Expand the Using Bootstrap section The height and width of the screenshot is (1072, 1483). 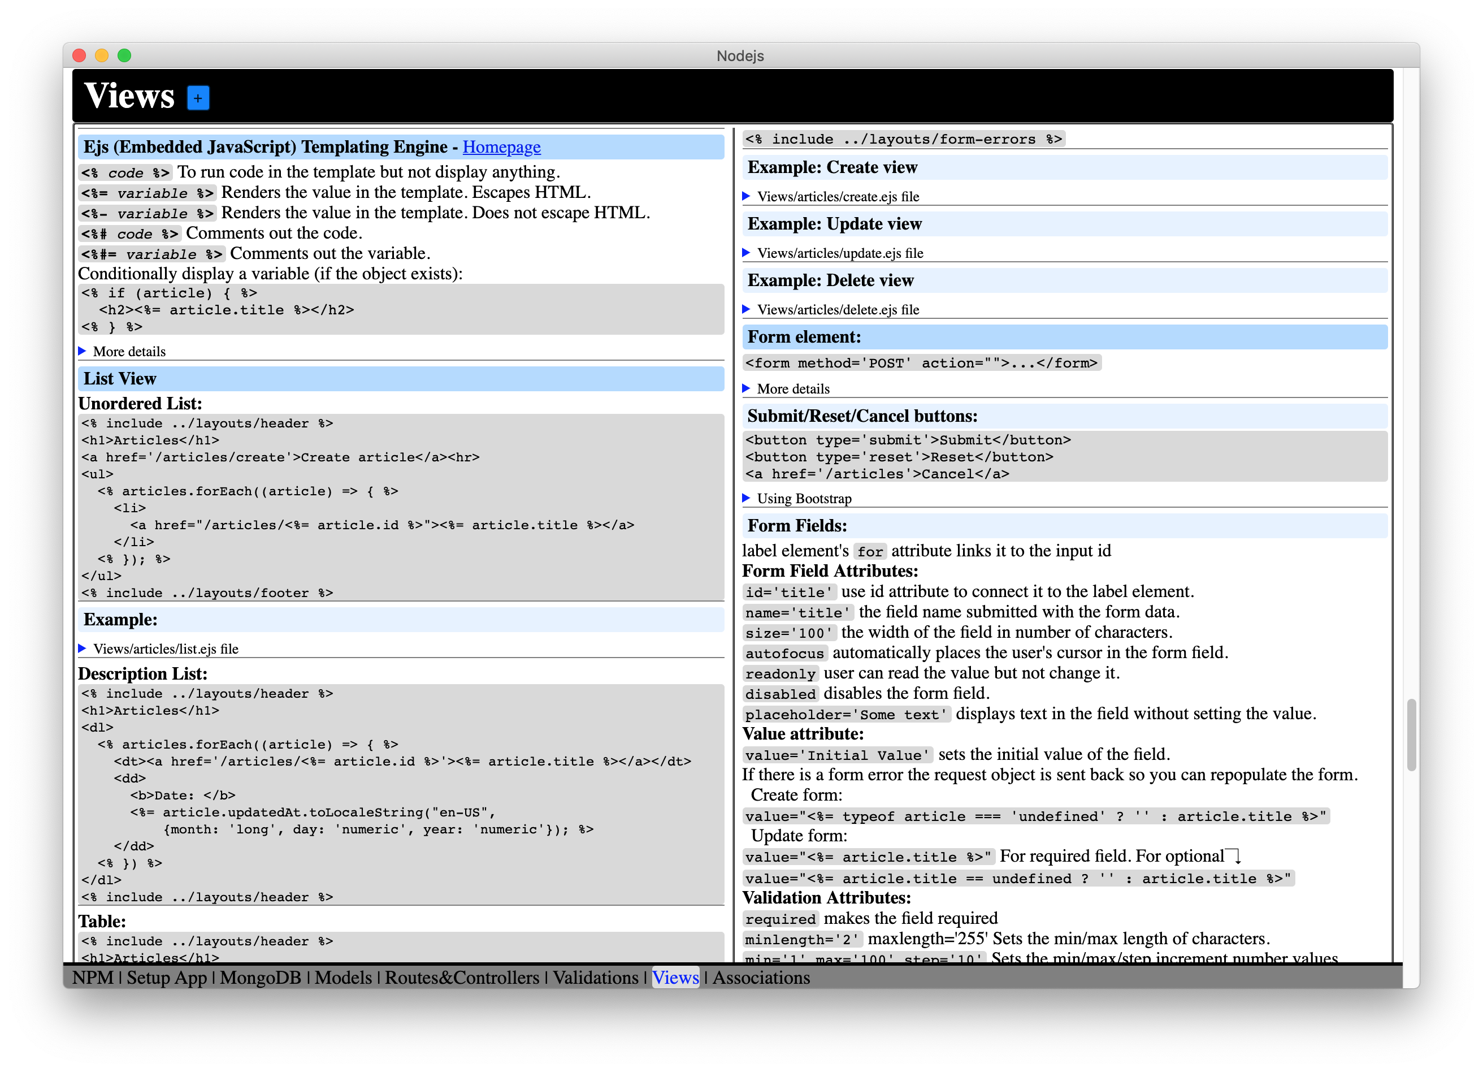[x=797, y=498]
